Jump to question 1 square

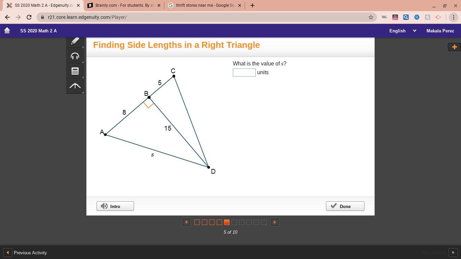pyautogui.click(x=197, y=222)
